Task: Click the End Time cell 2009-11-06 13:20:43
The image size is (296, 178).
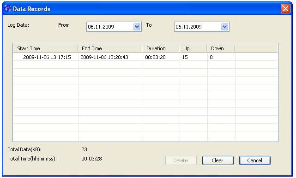Action: tap(104, 57)
